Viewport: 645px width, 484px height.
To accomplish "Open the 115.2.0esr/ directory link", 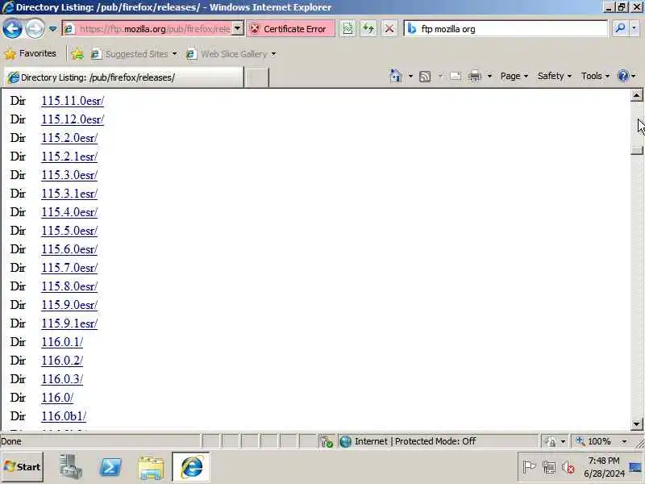I will coord(69,138).
